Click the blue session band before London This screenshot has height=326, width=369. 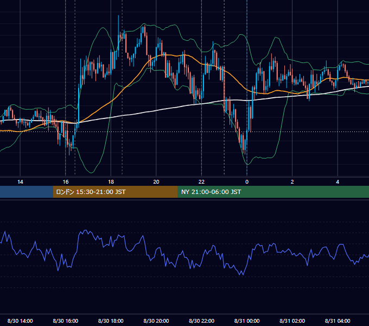coord(27,192)
